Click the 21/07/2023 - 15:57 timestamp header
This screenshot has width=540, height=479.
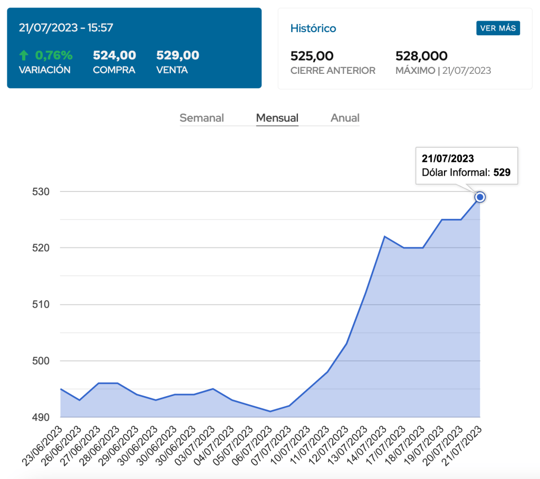click(x=66, y=28)
